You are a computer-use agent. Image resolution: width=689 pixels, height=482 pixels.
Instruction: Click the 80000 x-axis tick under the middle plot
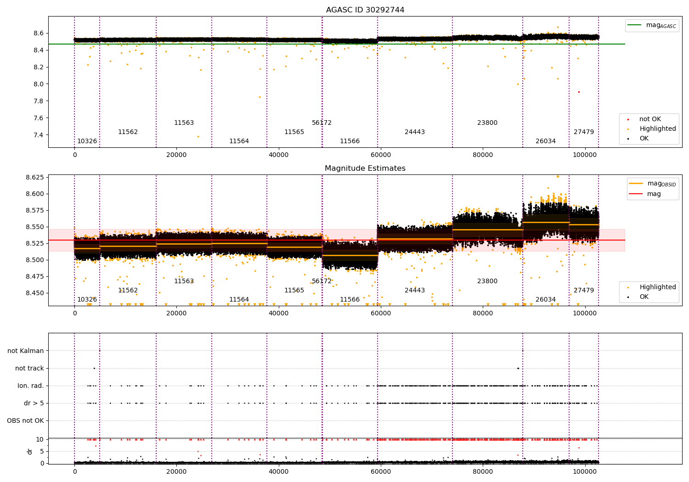[483, 314]
